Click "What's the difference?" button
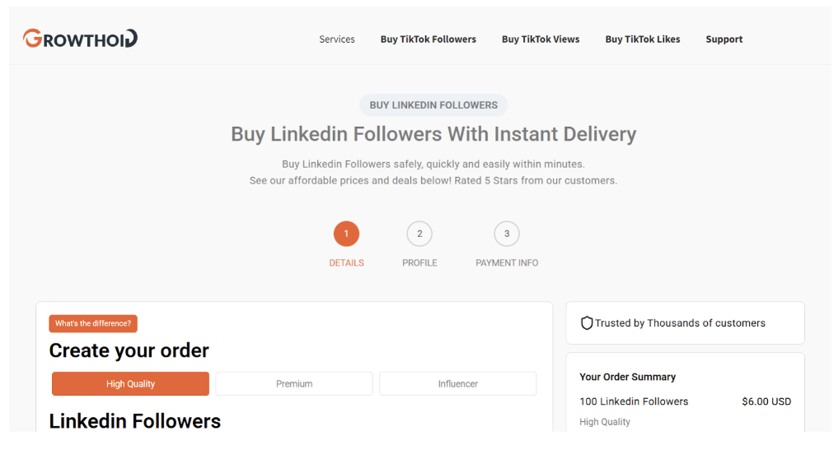The height and width of the screenshot is (459, 834). click(x=93, y=324)
